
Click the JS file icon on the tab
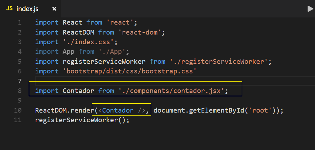tap(9, 9)
